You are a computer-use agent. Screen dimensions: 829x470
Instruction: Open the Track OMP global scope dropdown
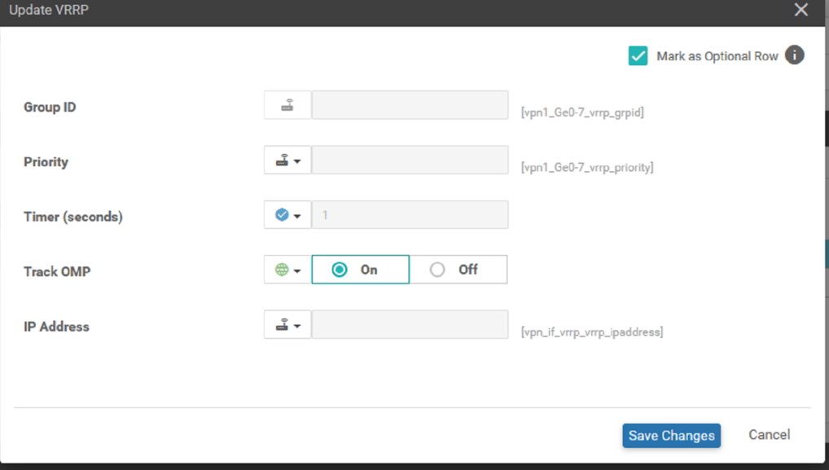(287, 270)
